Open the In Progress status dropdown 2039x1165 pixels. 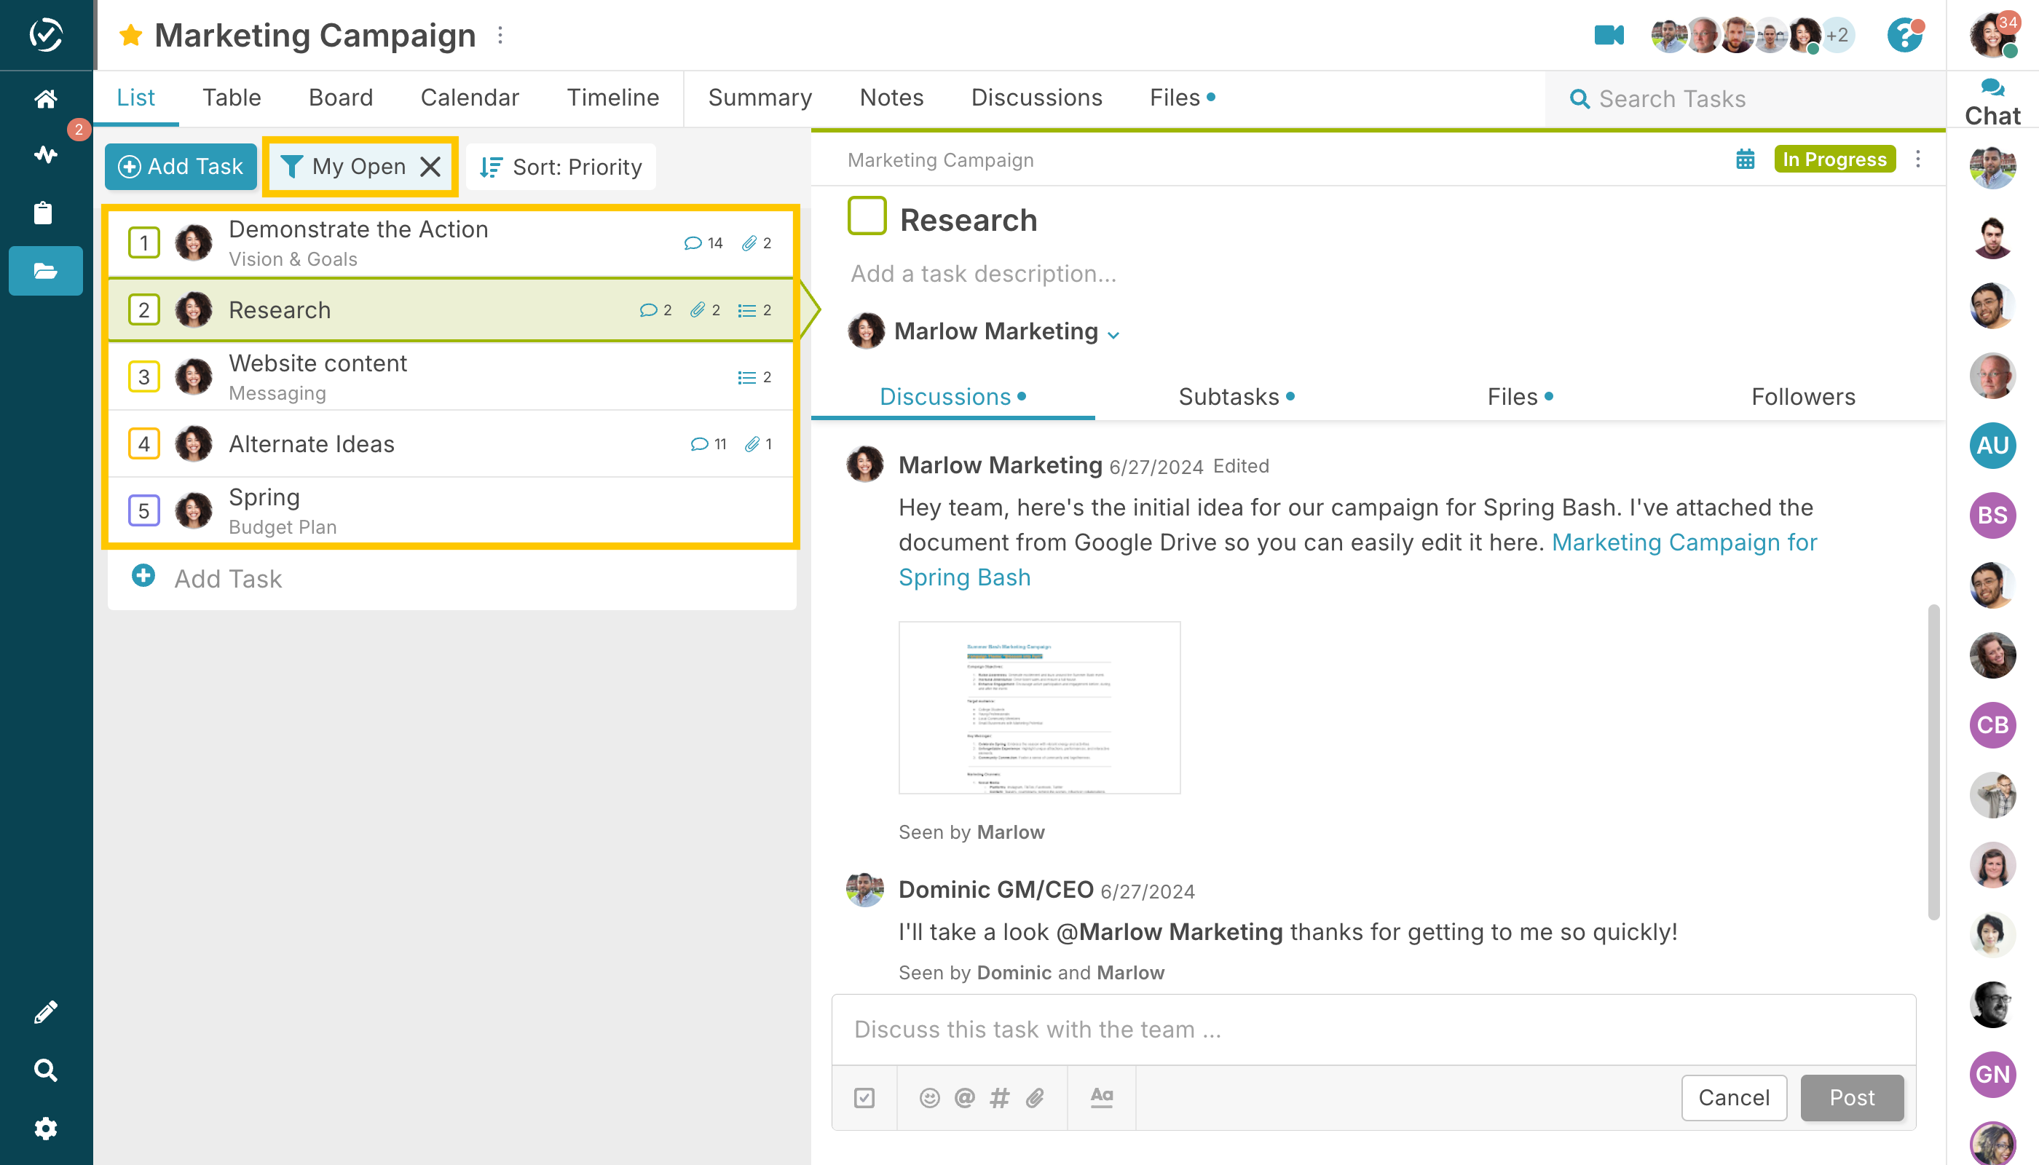click(1834, 159)
